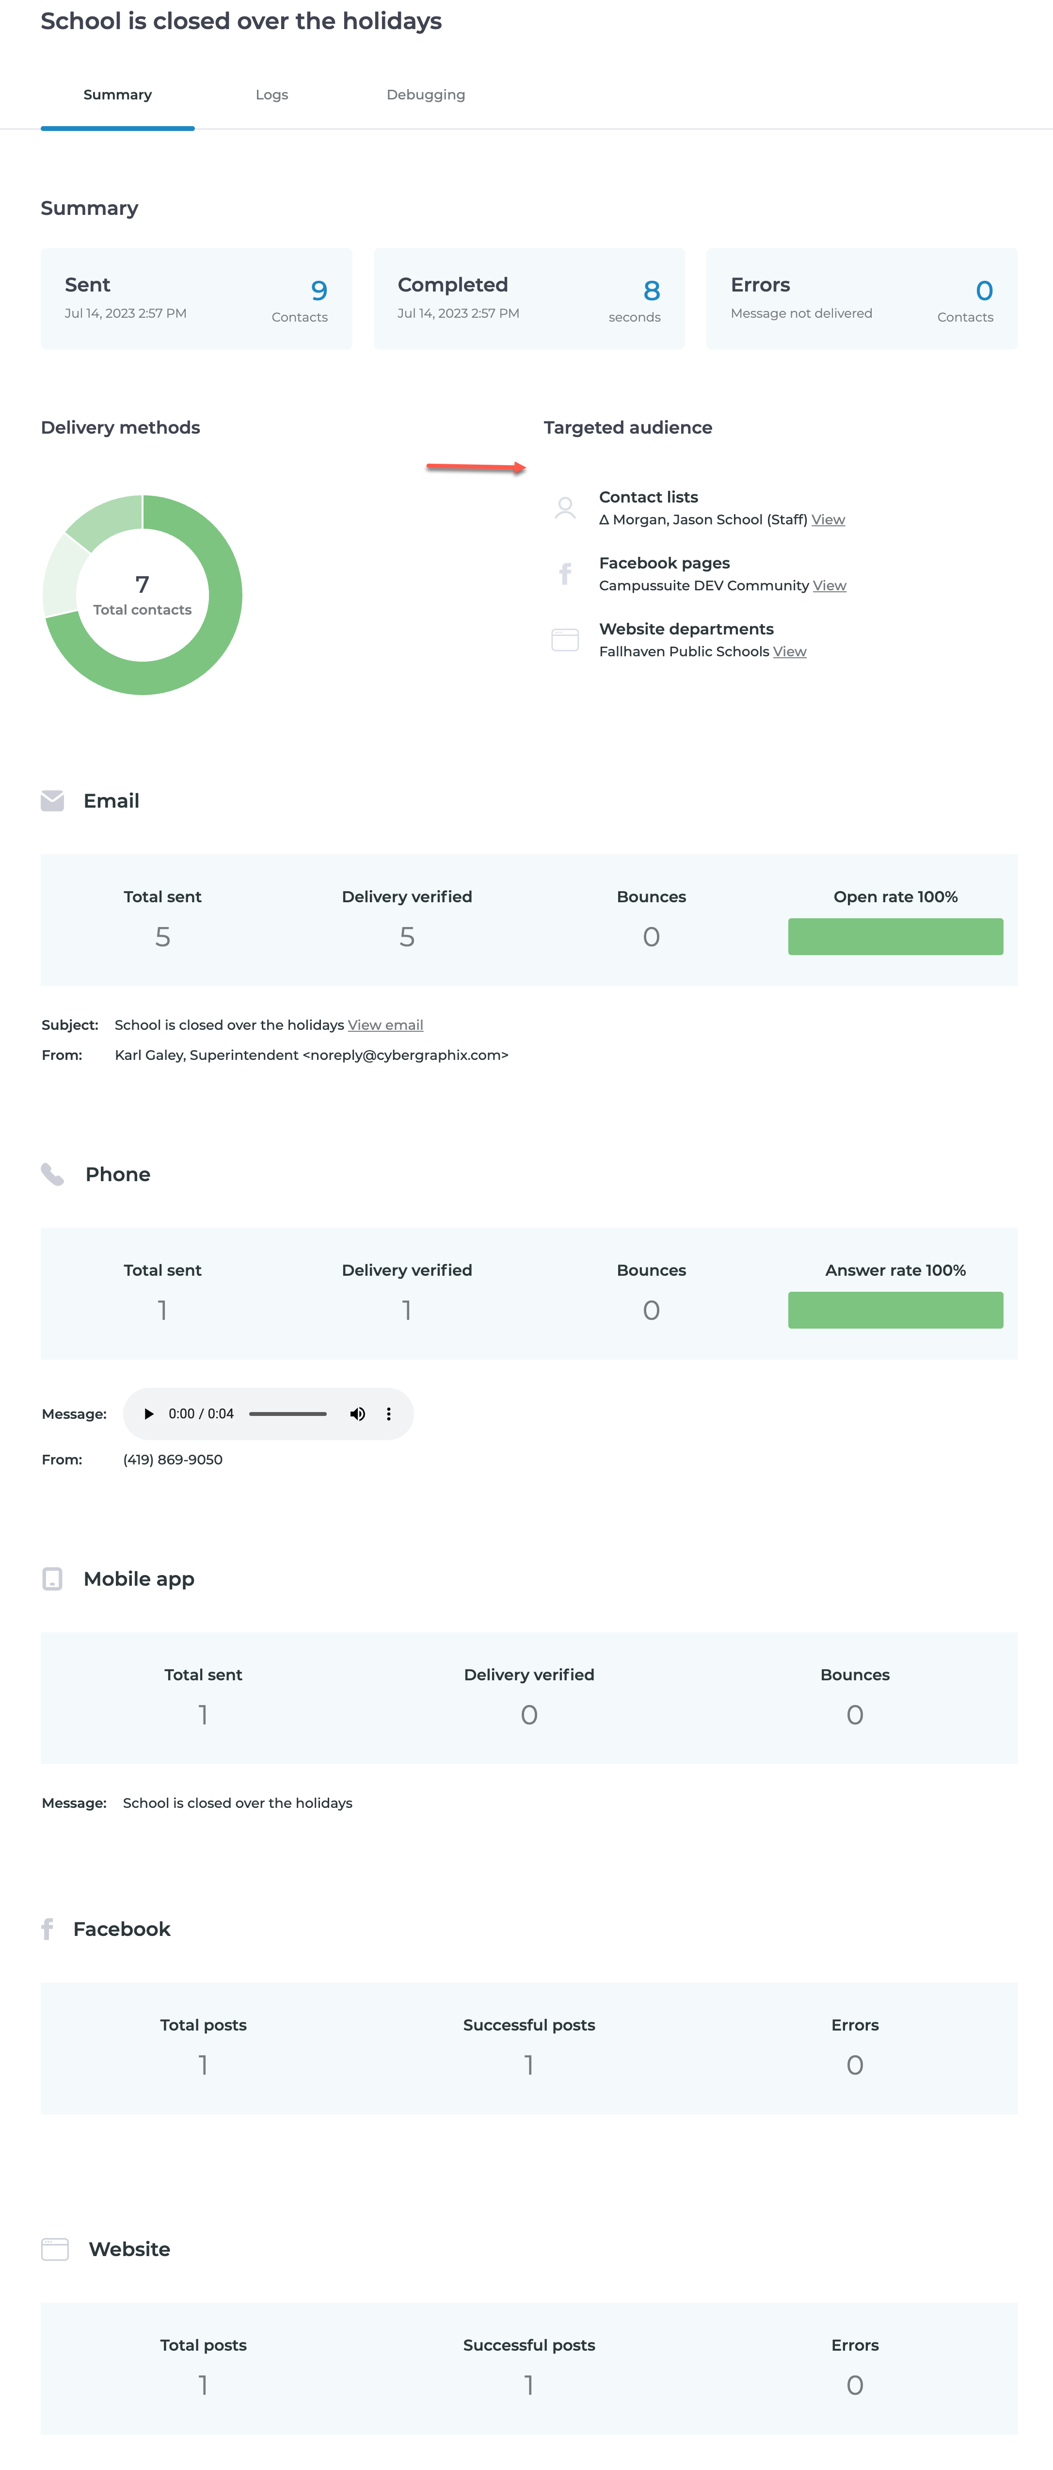Select the Summary tab
The image size is (1053, 2470).
click(x=117, y=95)
